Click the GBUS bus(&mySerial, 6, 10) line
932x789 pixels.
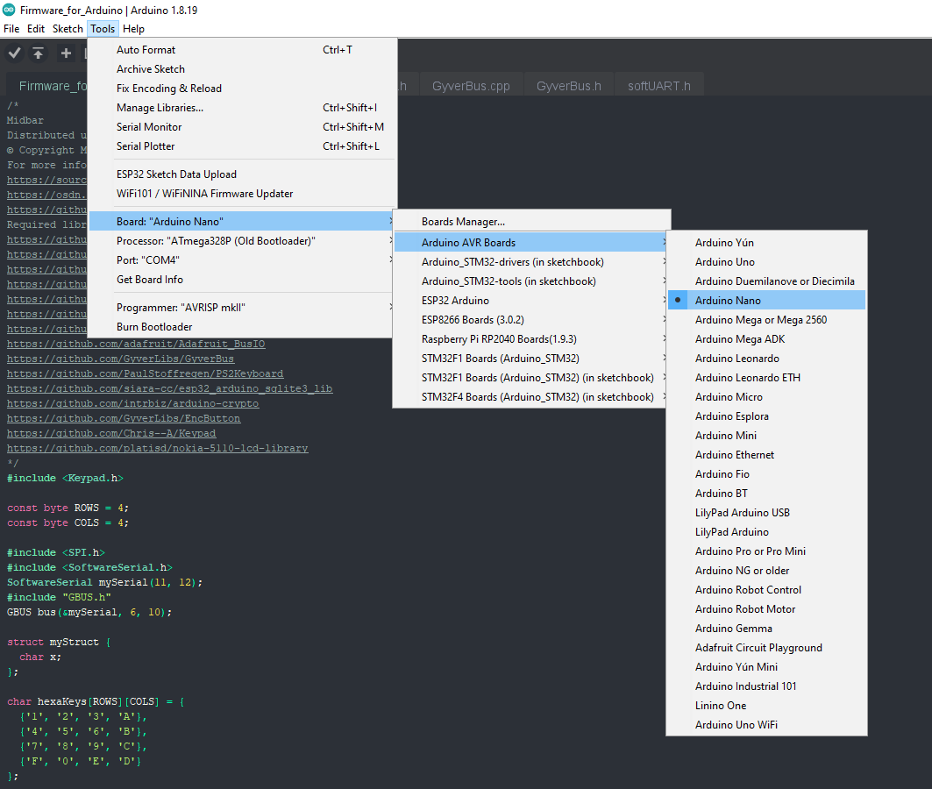pos(89,612)
